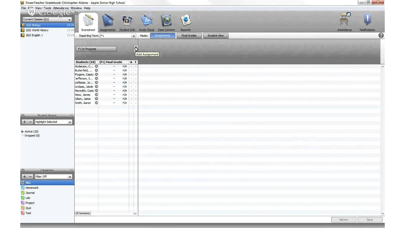Open the File menu

23,8
